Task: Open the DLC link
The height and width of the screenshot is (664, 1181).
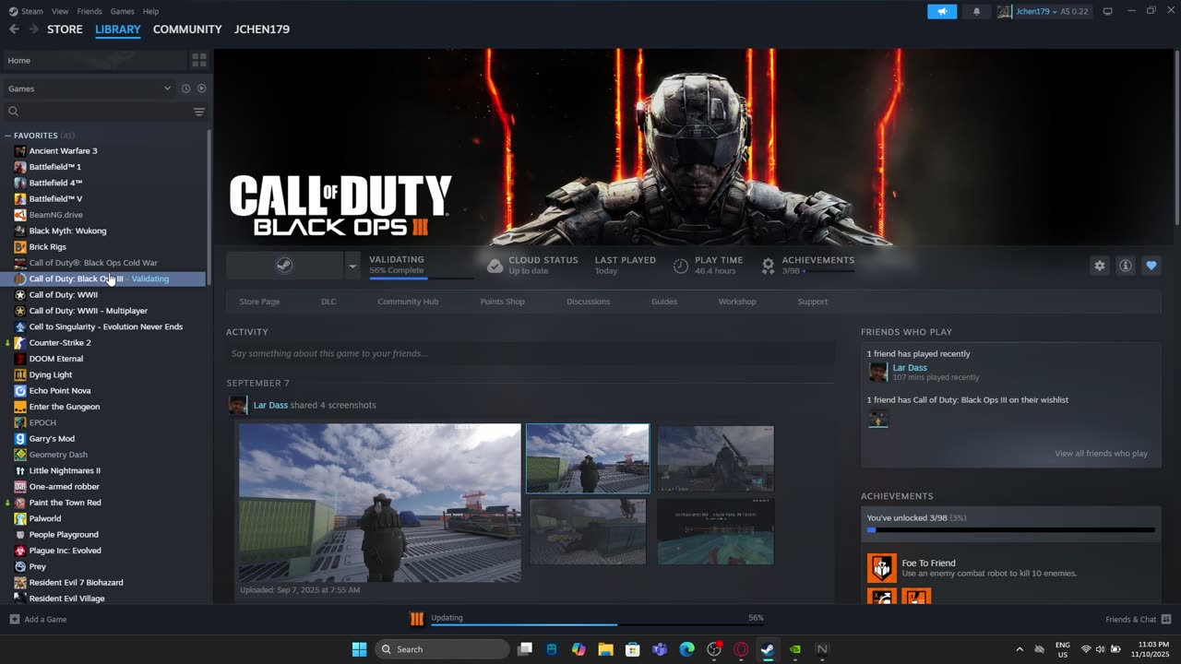Action: coord(328,302)
